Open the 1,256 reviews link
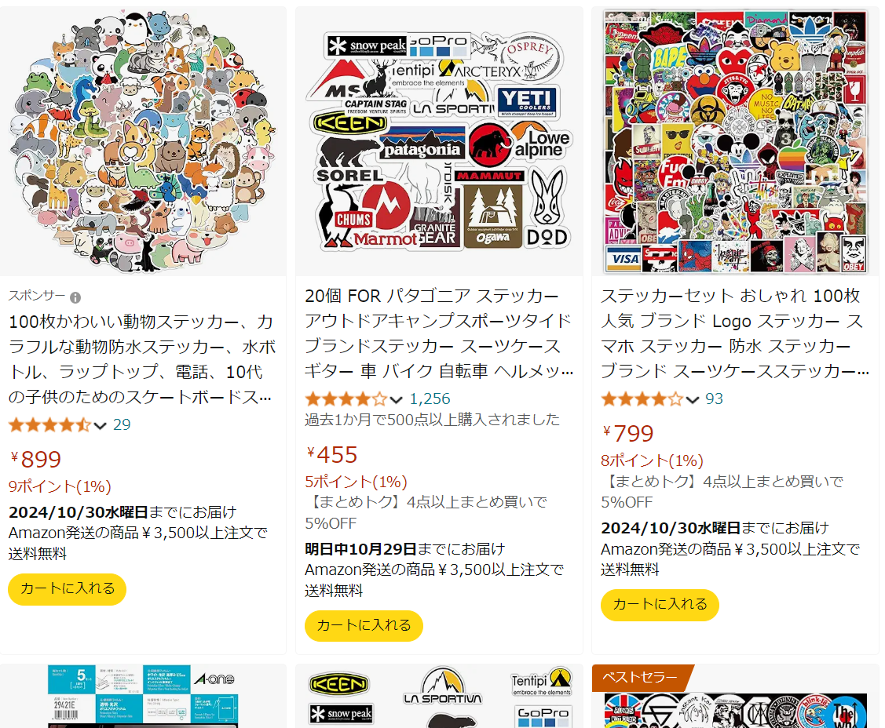This screenshot has width=885, height=728. (x=430, y=399)
